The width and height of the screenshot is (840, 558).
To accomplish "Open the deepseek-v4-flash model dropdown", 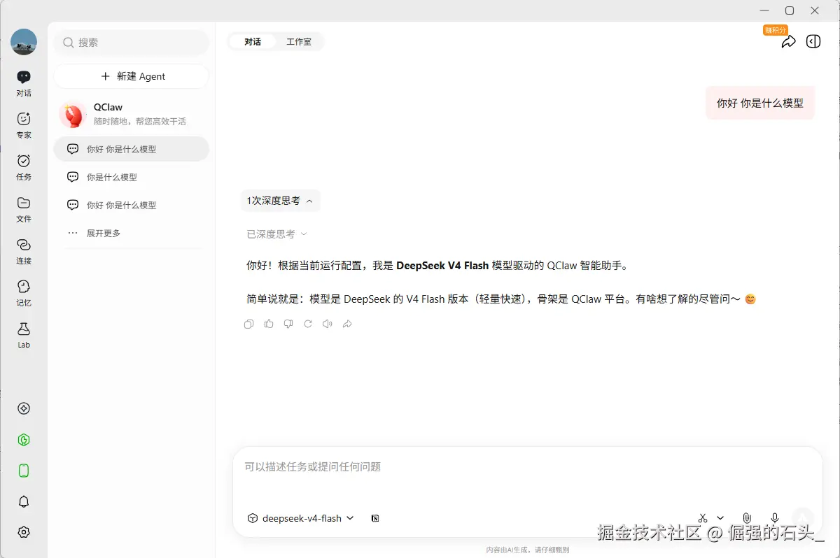I will [x=301, y=518].
